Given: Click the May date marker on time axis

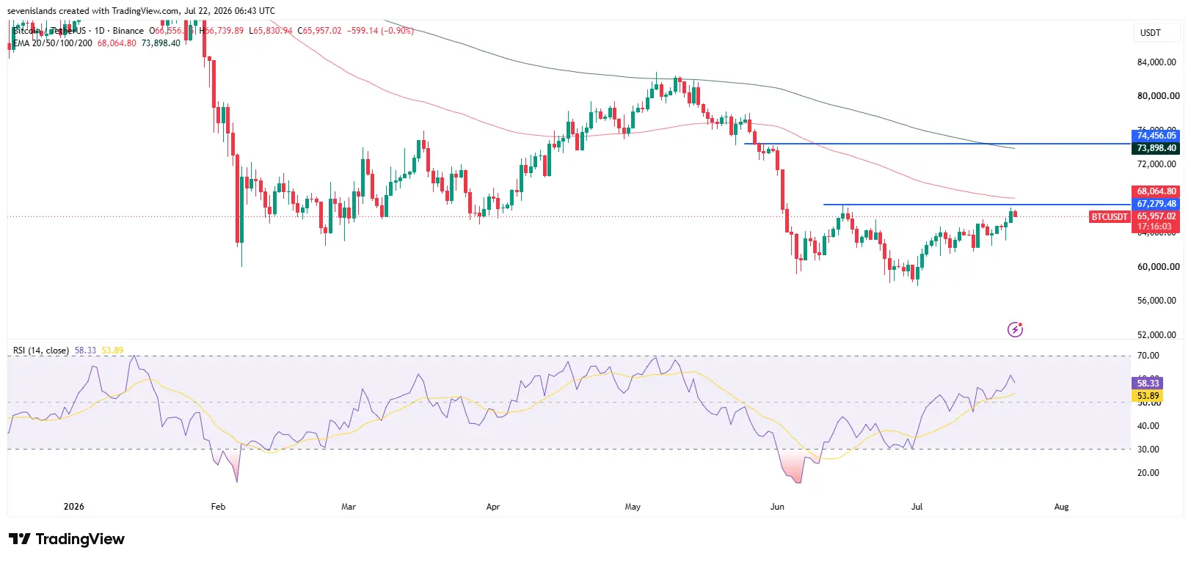Looking at the screenshot, I should pyautogui.click(x=633, y=507).
